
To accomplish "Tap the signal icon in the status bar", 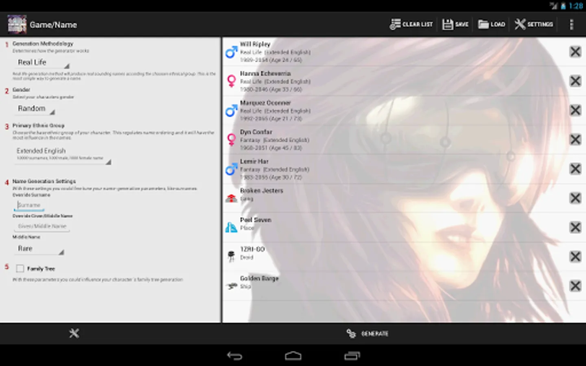I will pyautogui.click(x=553, y=6).
